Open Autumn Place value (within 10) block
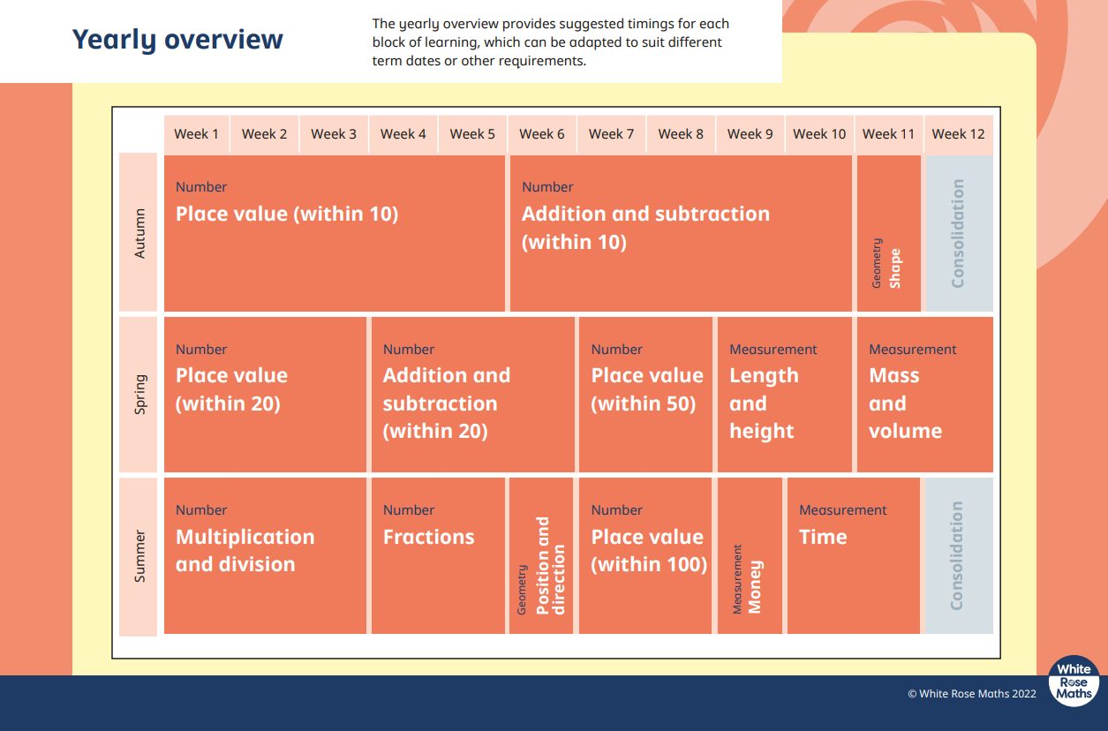The height and width of the screenshot is (731, 1108). (335, 233)
